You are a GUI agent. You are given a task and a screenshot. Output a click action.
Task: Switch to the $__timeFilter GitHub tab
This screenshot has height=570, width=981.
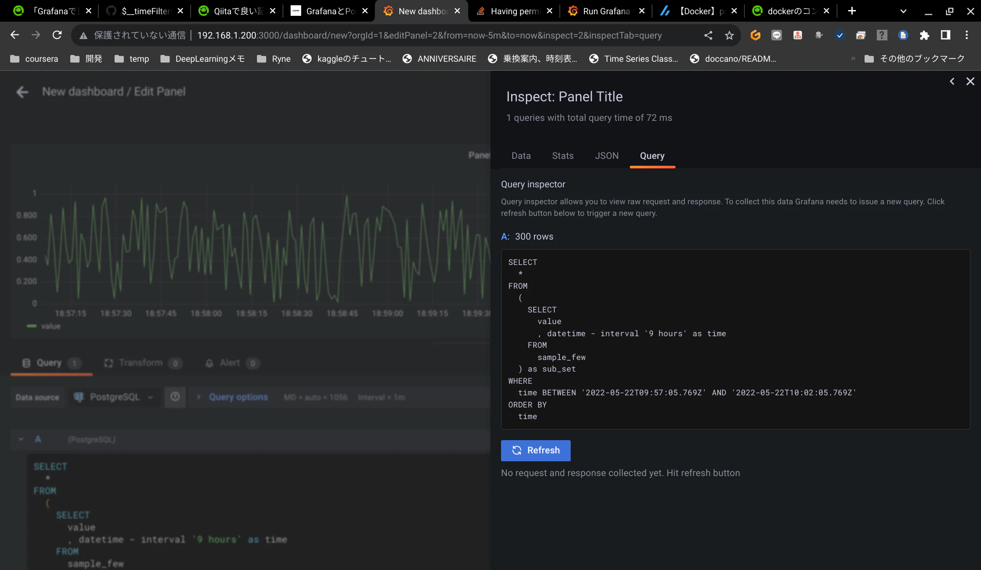[x=146, y=11]
